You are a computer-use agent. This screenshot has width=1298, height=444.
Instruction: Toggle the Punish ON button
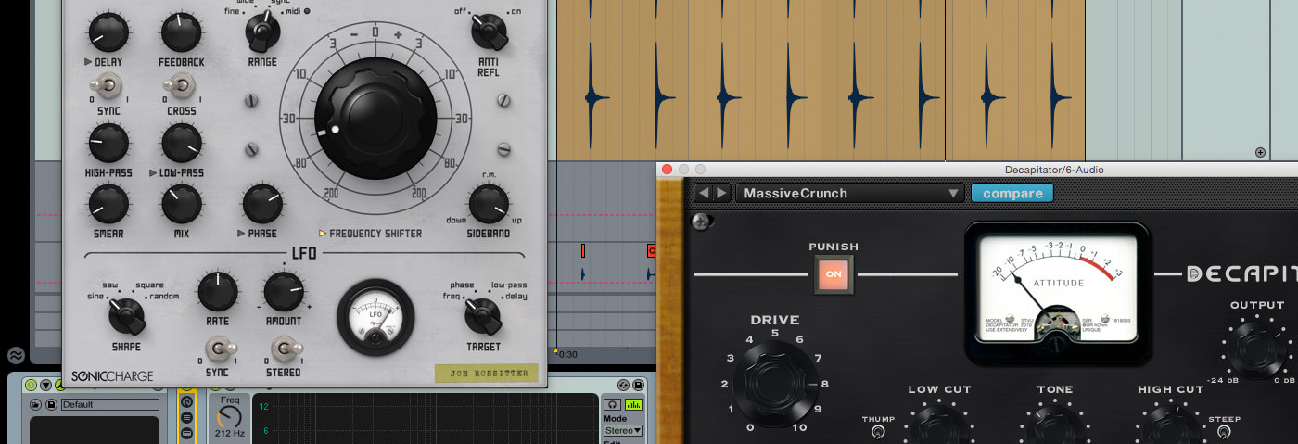tap(834, 274)
